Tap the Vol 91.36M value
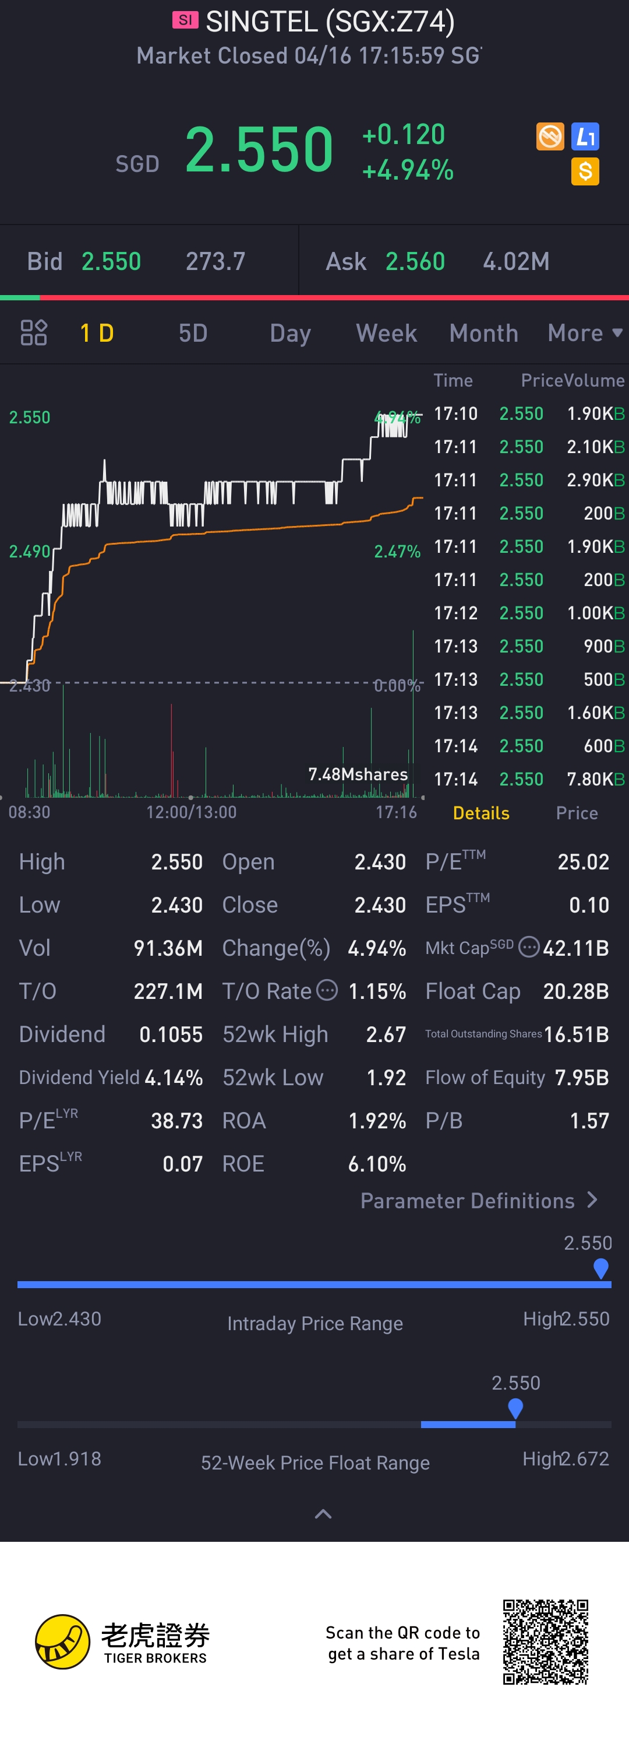This screenshot has width=629, height=1743. point(168,948)
